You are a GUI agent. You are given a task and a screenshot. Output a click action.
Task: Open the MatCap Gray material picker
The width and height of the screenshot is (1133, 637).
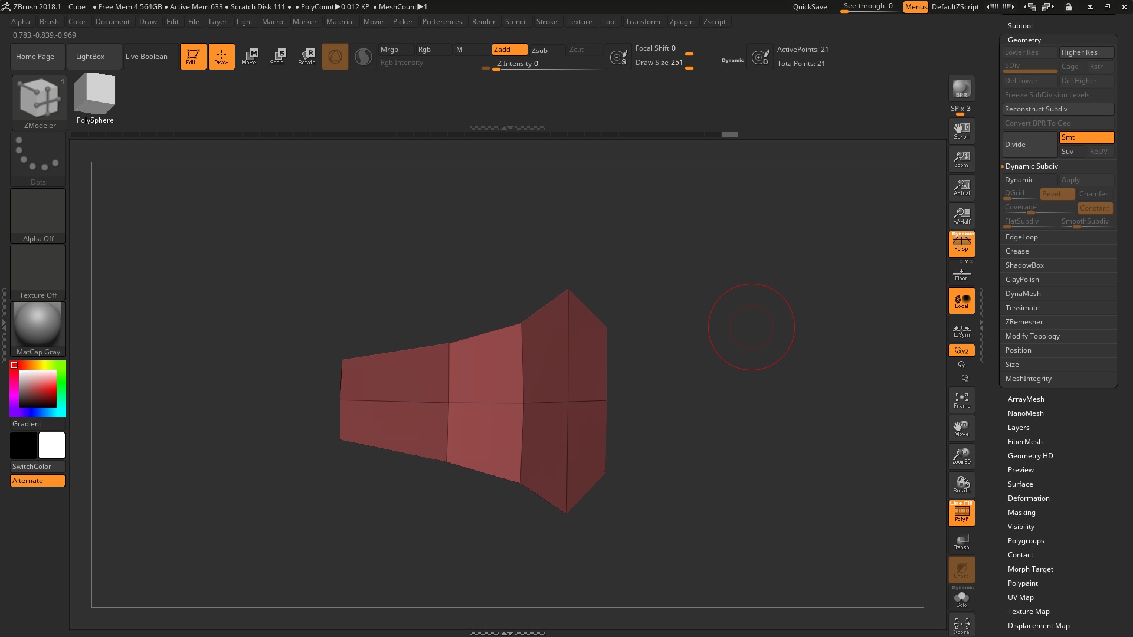coord(38,329)
